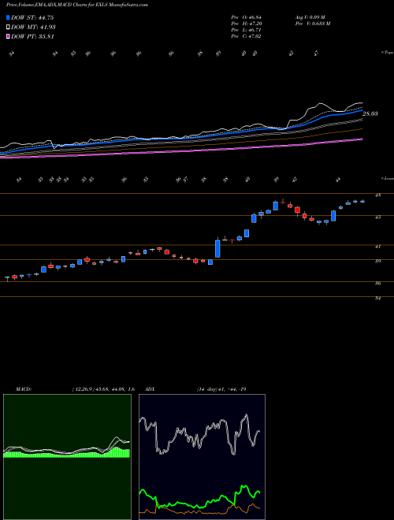Click the white DOW MT legend swatch
The width and height of the screenshot is (394, 520).
tap(9, 28)
